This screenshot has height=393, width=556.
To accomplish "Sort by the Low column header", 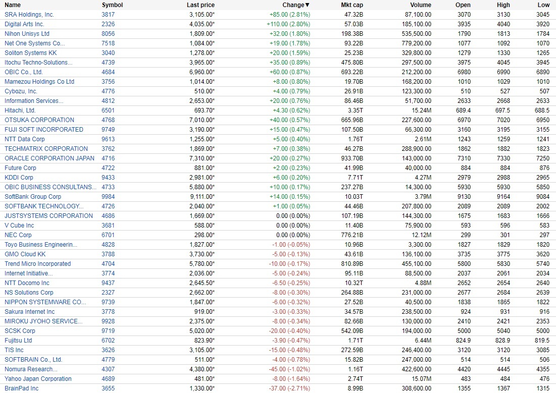I will pyautogui.click(x=543, y=5).
